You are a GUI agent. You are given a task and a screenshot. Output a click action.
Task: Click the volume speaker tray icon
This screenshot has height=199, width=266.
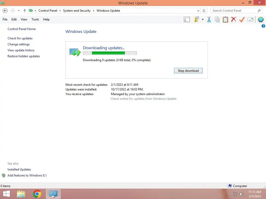pos(241,194)
